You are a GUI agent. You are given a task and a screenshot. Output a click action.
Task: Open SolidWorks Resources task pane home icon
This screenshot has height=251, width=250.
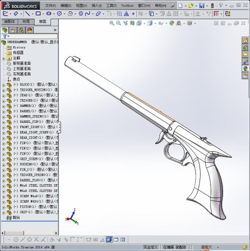pos(245,40)
